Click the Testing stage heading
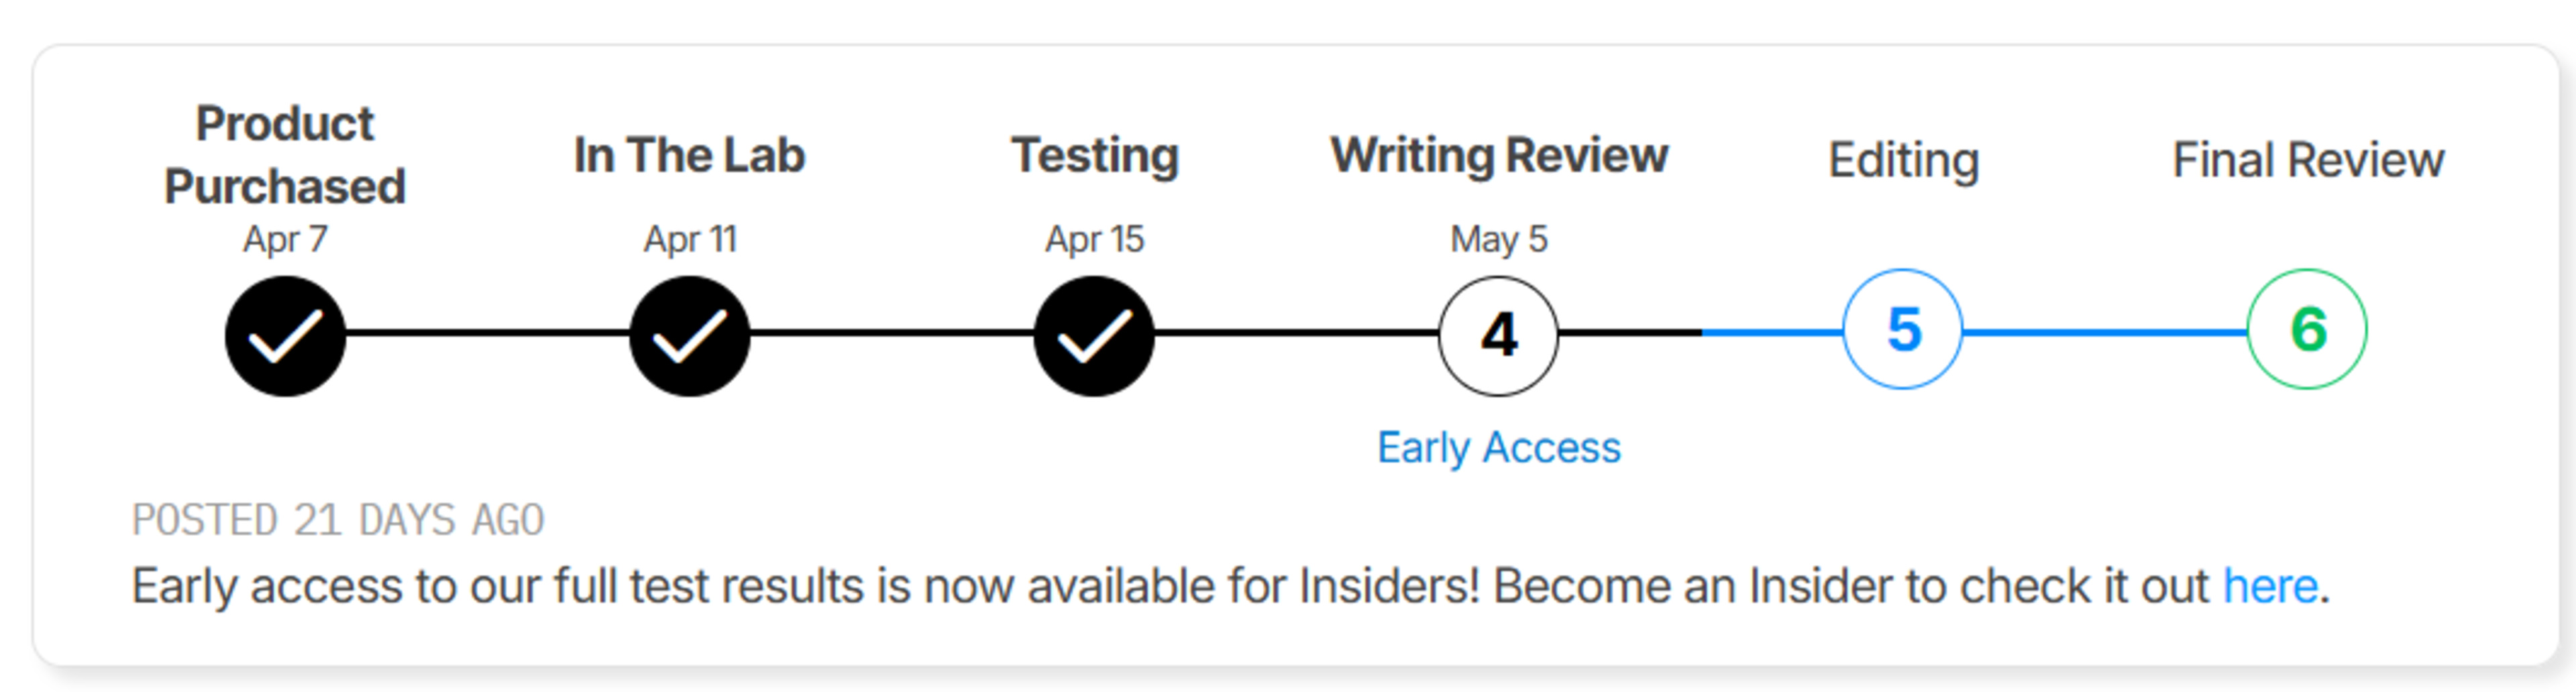Viewport: 2576px width, 692px height. click(1095, 155)
